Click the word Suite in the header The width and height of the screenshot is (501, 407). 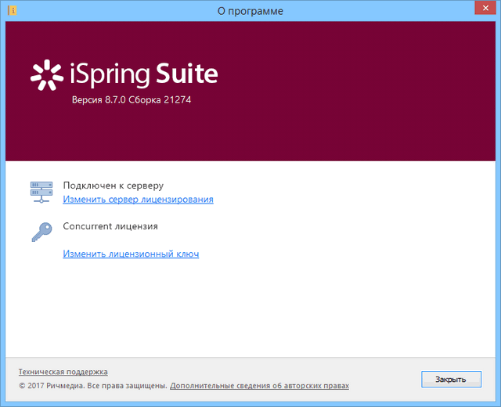tap(187, 74)
